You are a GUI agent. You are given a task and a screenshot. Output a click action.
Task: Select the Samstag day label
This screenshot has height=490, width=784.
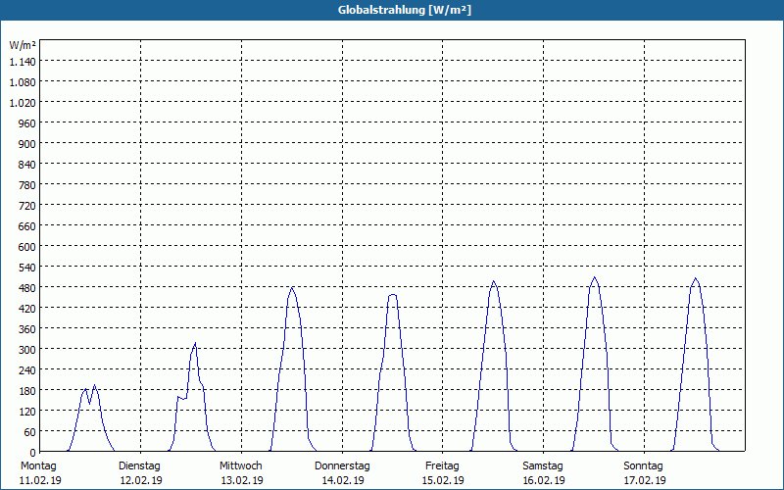click(543, 466)
